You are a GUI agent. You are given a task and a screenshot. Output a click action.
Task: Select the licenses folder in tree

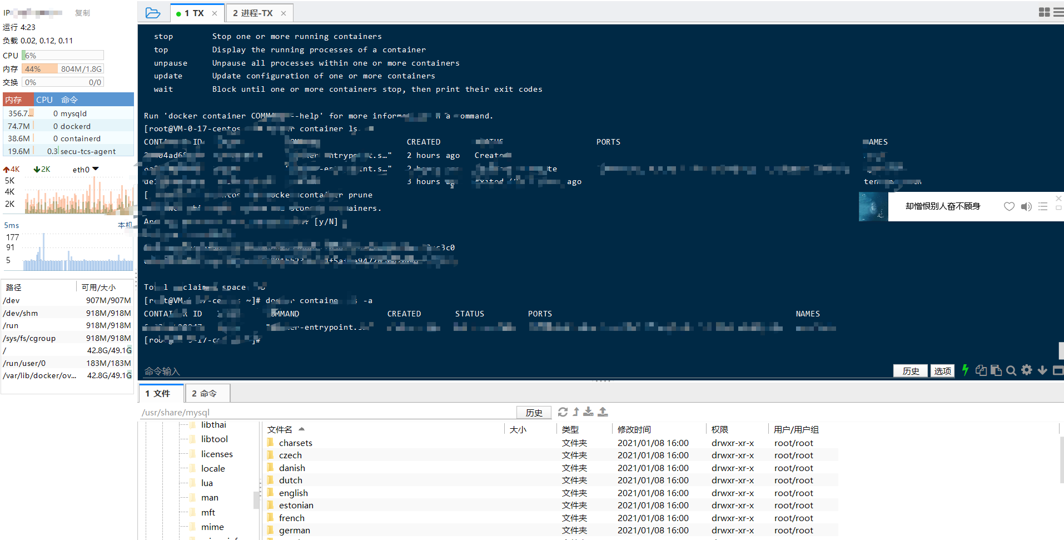(217, 454)
